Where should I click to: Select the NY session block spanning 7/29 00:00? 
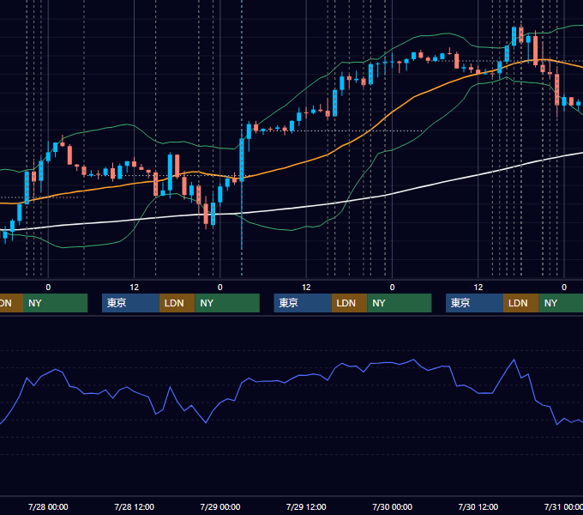click(x=227, y=303)
